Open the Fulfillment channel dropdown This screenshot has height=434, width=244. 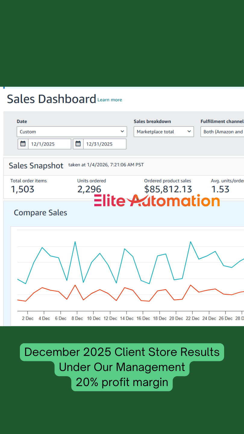click(x=222, y=132)
